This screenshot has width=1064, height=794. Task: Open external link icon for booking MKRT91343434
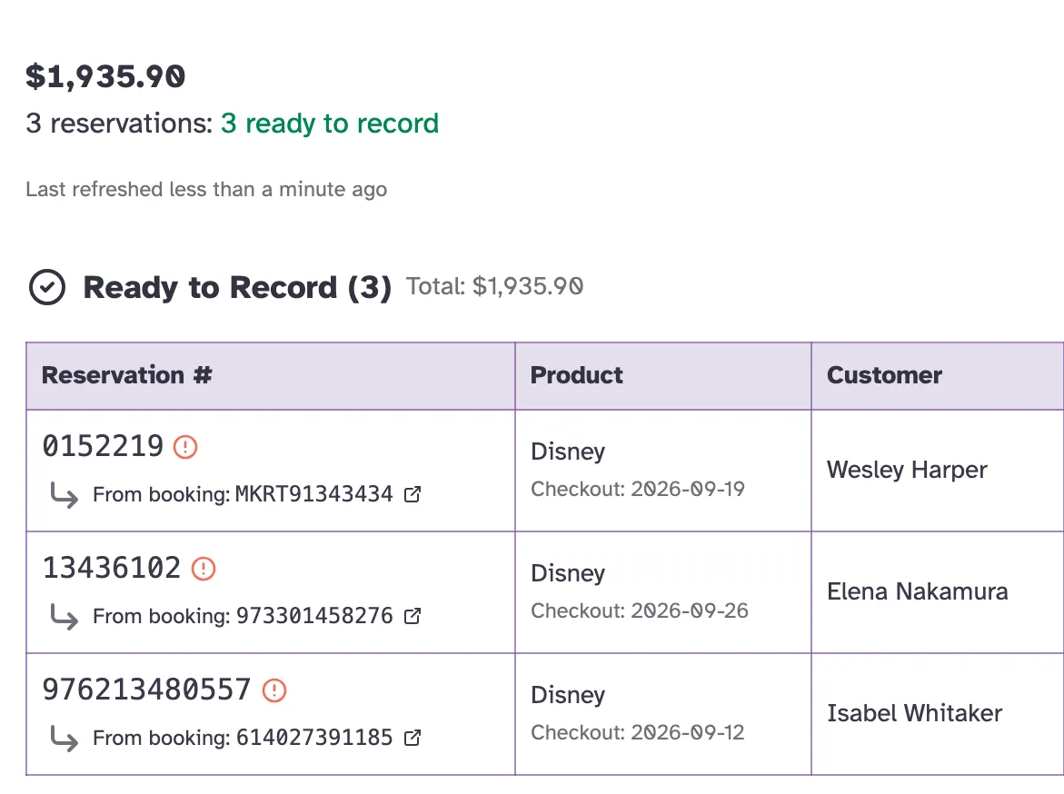[x=413, y=495]
